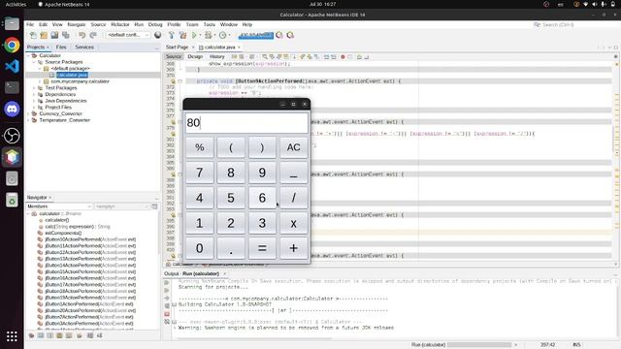The height and width of the screenshot is (349, 621).
Task: Select calculator.java in the Projects tree
Action: click(x=72, y=75)
